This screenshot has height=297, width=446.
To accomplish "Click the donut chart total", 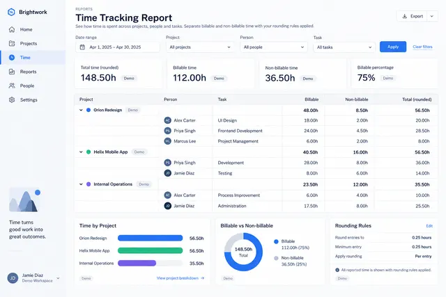I will pyautogui.click(x=243, y=252).
